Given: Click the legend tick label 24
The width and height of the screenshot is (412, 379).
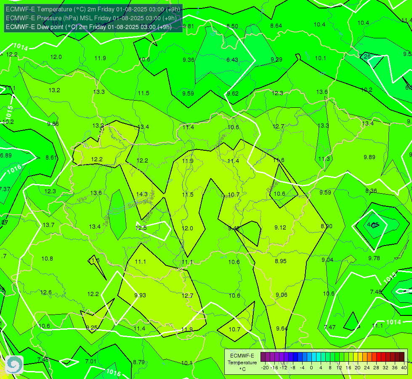Looking at the screenshot, I should [367, 368].
